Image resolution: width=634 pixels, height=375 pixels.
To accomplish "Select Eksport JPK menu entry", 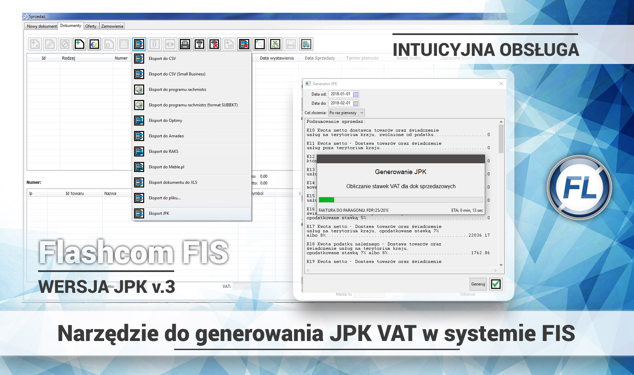I will tap(192, 213).
